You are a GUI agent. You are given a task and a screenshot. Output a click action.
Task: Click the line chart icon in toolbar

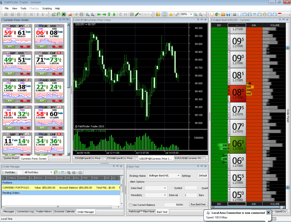coord(54,14)
